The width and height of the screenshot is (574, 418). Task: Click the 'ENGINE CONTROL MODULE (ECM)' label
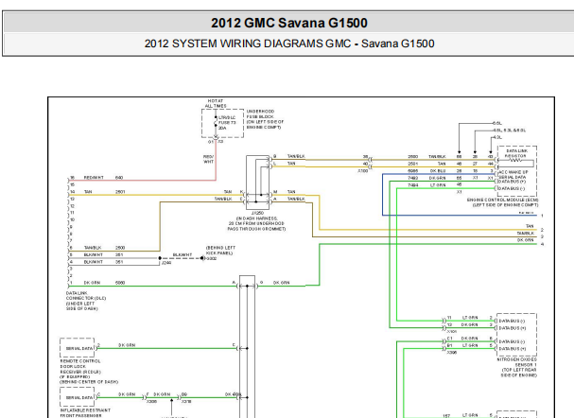point(503,200)
